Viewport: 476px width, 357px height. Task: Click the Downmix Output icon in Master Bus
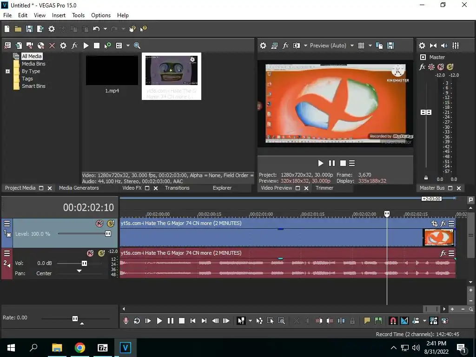(x=433, y=46)
